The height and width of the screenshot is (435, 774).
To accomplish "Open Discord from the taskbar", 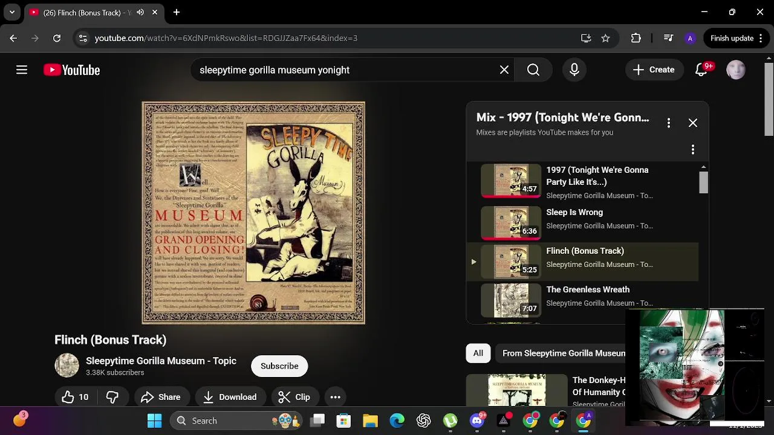I will click(x=477, y=420).
